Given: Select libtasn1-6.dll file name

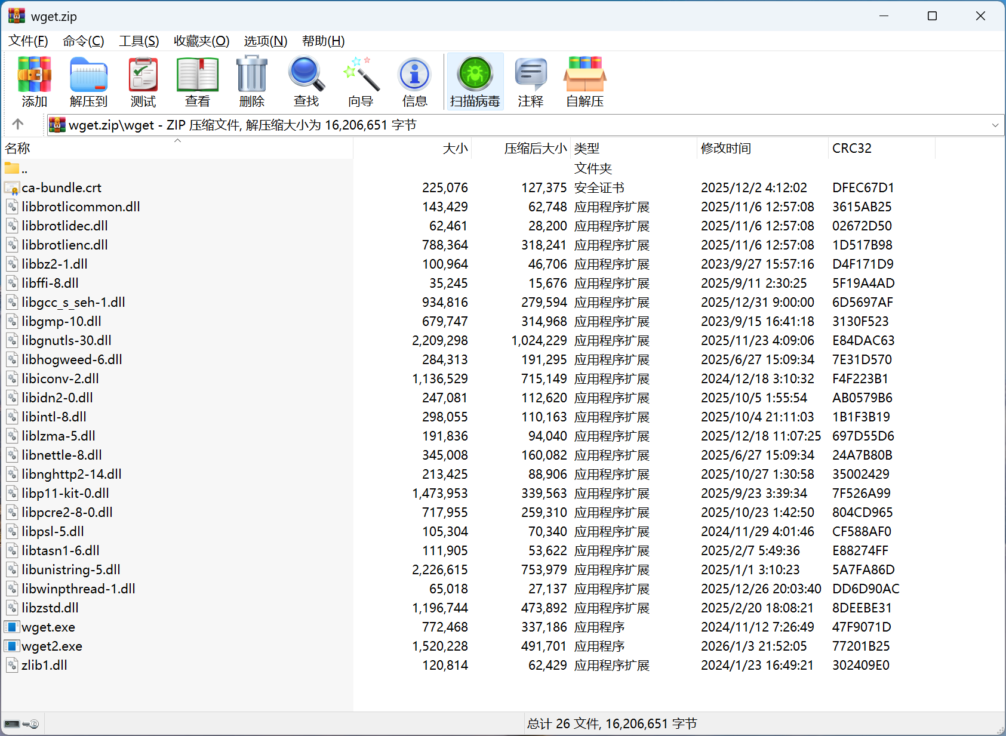Looking at the screenshot, I should pyautogui.click(x=60, y=550).
